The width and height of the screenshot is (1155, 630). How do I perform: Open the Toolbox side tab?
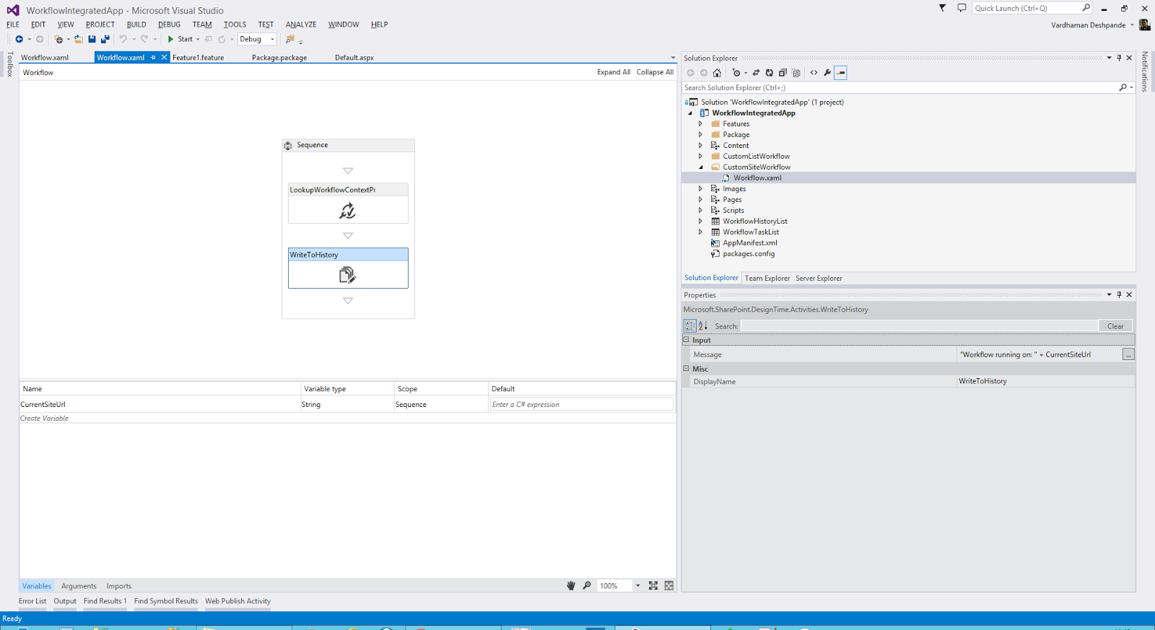click(10, 64)
